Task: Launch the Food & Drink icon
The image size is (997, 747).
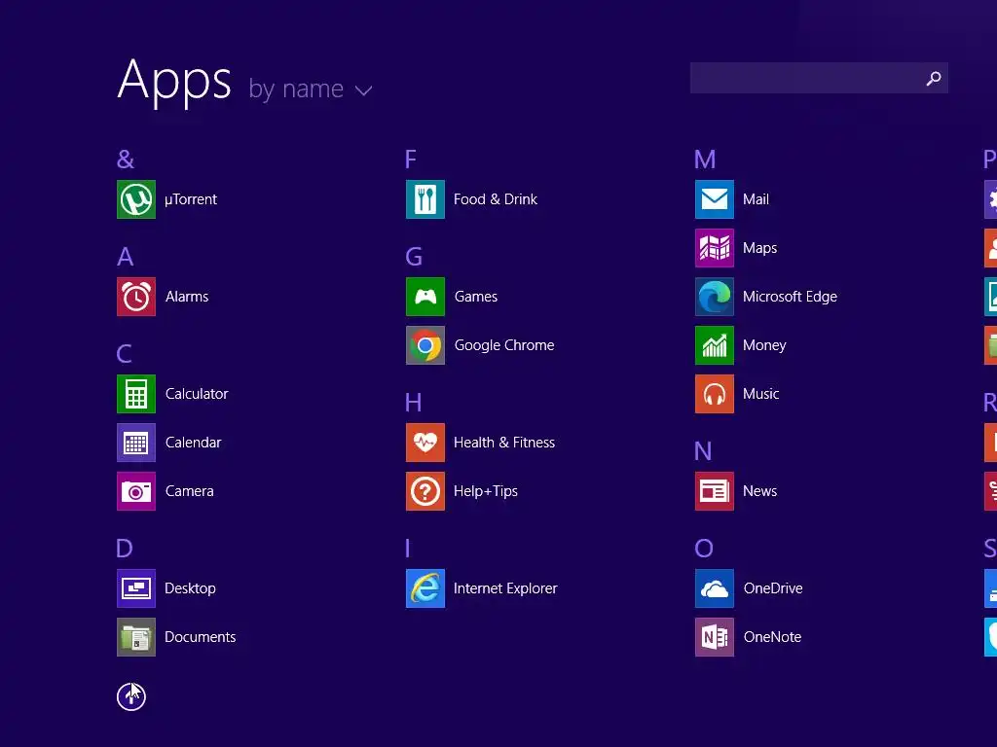Action: pyautogui.click(x=425, y=199)
